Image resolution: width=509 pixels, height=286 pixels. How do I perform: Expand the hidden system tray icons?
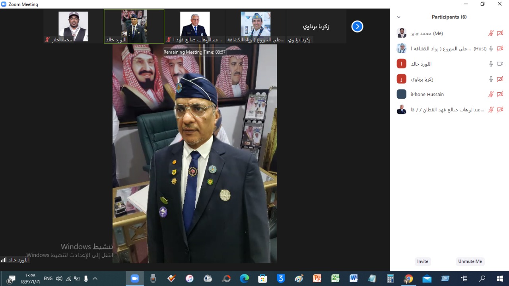click(x=95, y=278)
